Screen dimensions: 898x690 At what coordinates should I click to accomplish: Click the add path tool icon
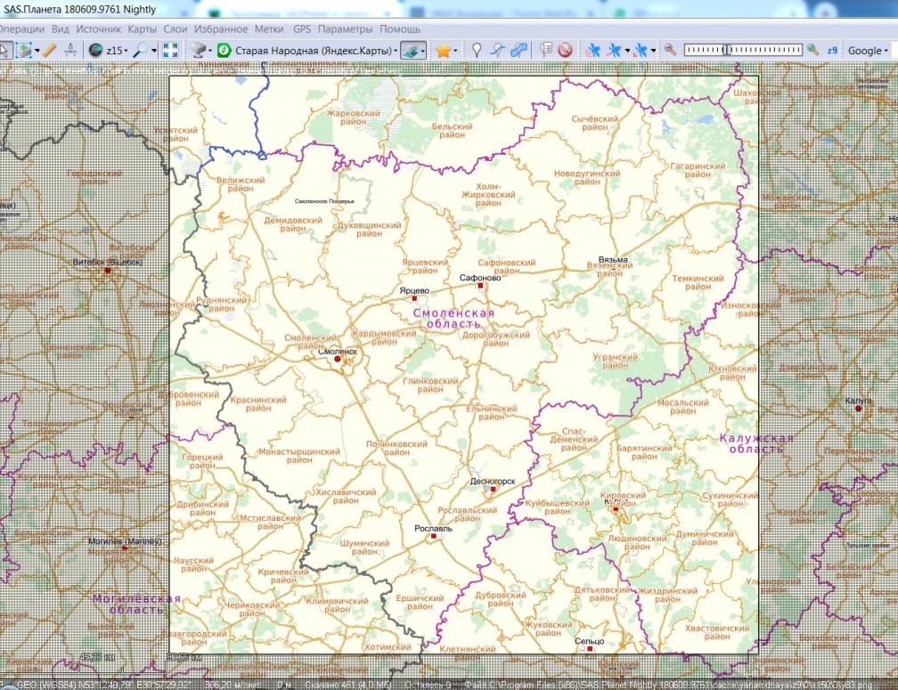[499, 51]
